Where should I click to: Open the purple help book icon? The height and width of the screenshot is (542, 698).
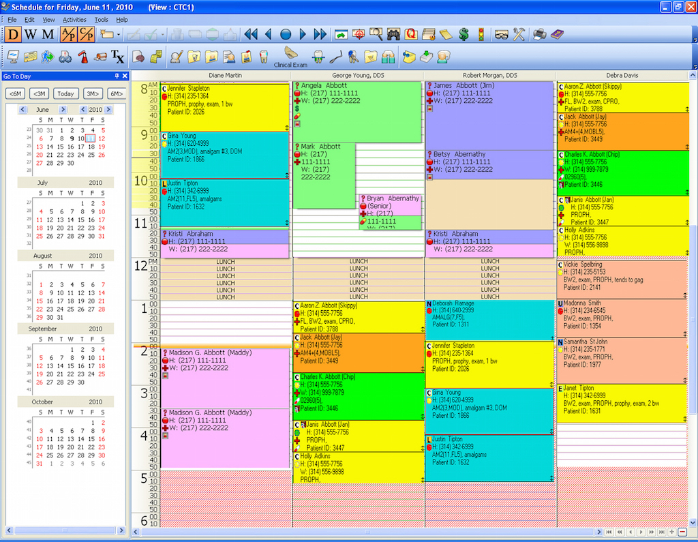coord(557,34)
